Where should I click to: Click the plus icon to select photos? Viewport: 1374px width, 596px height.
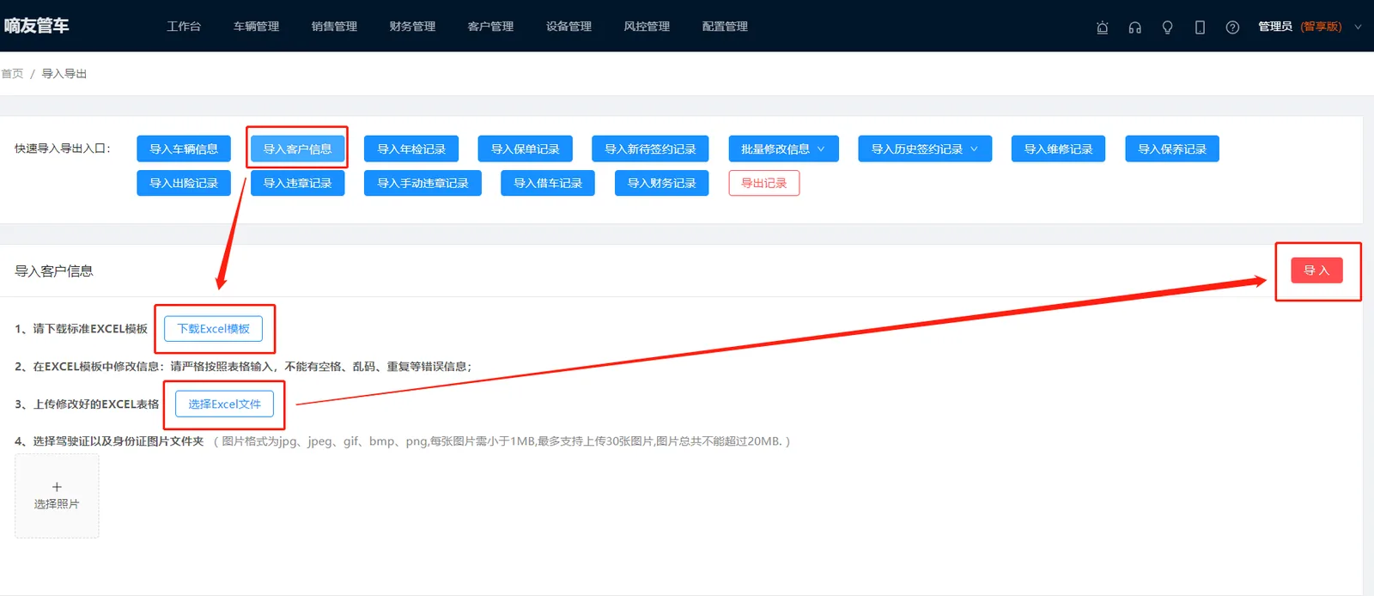[x=57, y=487]
